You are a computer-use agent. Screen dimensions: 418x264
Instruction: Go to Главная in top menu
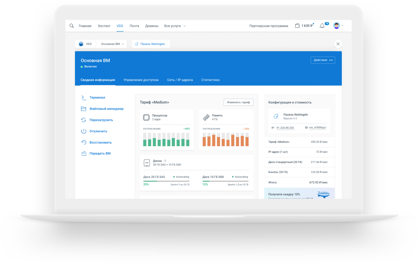85,26
